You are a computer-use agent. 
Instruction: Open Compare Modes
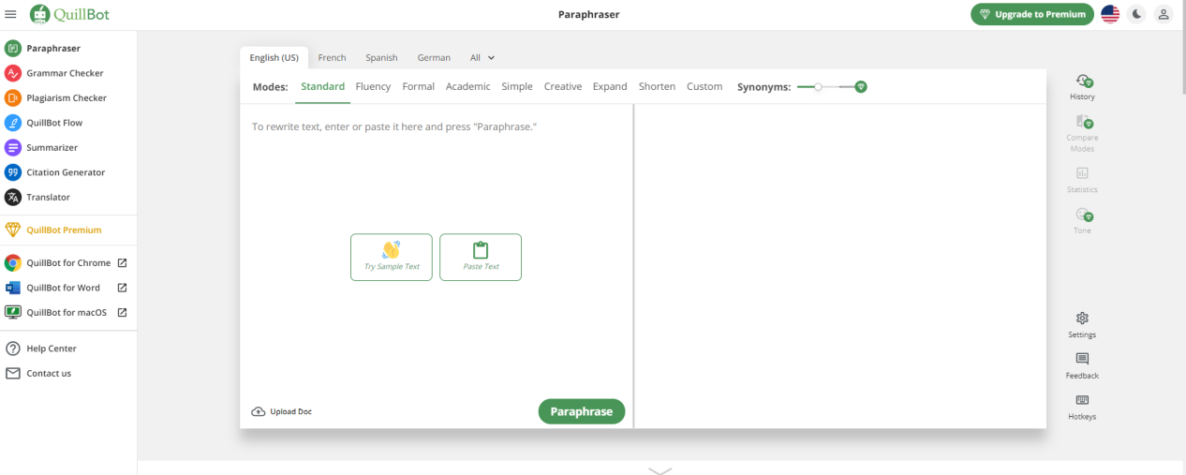click(x=1082, y=133)
